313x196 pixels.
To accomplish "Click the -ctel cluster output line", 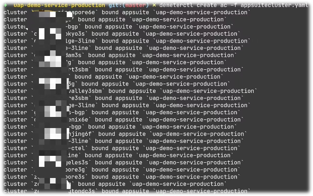I will tap(122, 148).
